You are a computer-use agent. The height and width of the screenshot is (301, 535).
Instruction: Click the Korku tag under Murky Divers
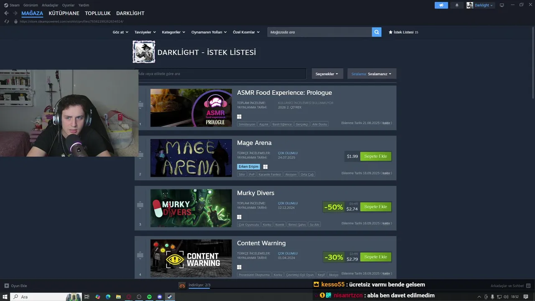coord(267,224)
